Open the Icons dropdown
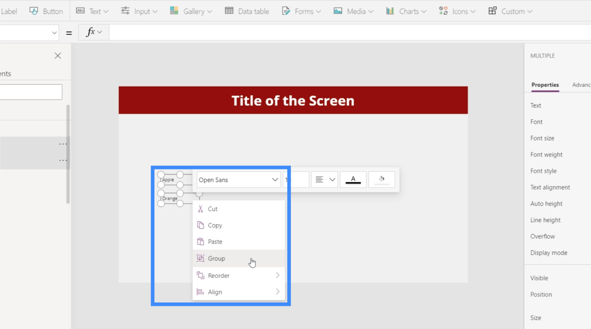This screenshot has height=329, width=591. pyautogui.click(x=457, y=11)
